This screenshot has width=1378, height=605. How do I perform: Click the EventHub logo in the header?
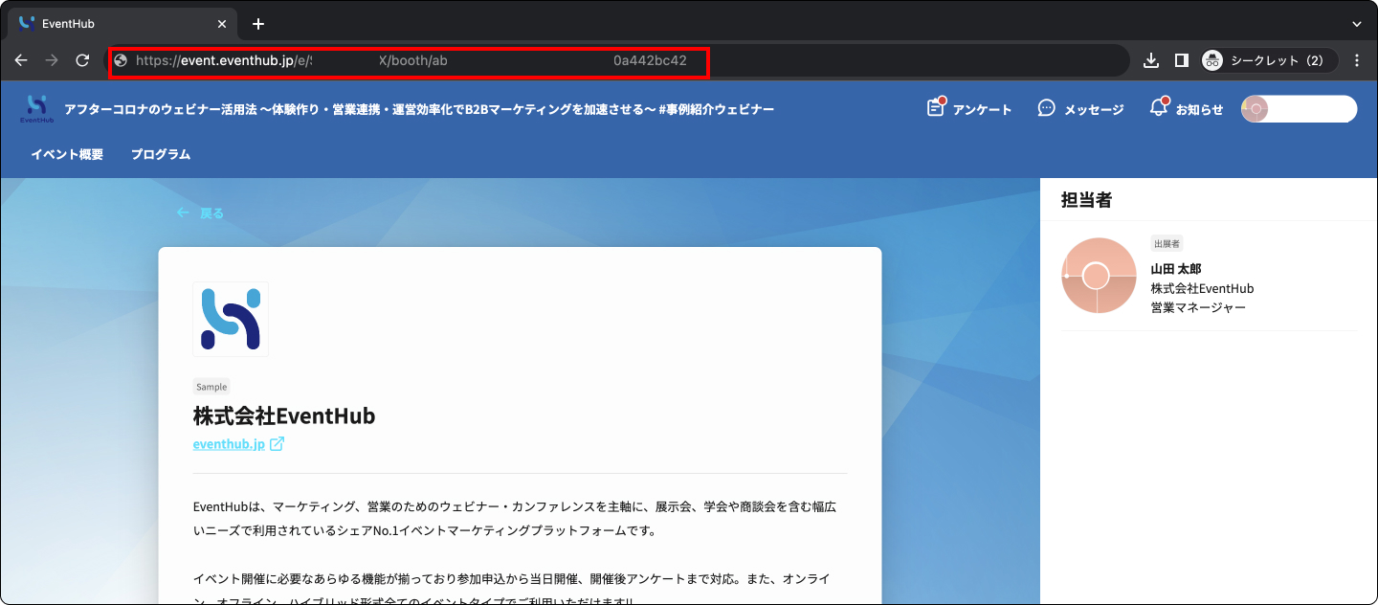pyautogui.click(x=36, y=109)
